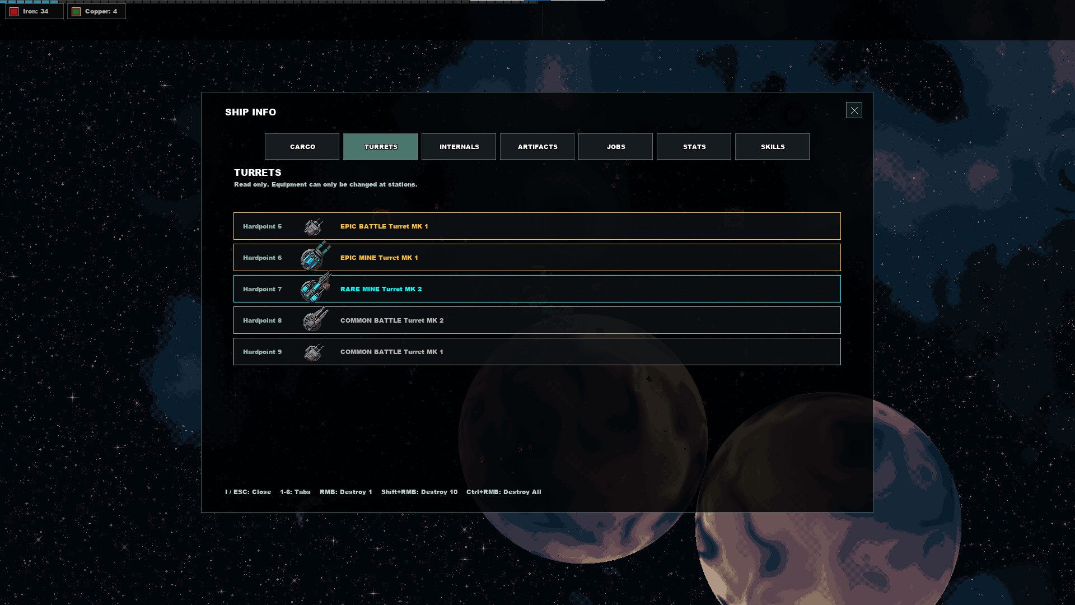Click the Hardpoint 5 epic battle turret icon
The height and width of the screenshot is (605, 1075).
tap(314, 226)
